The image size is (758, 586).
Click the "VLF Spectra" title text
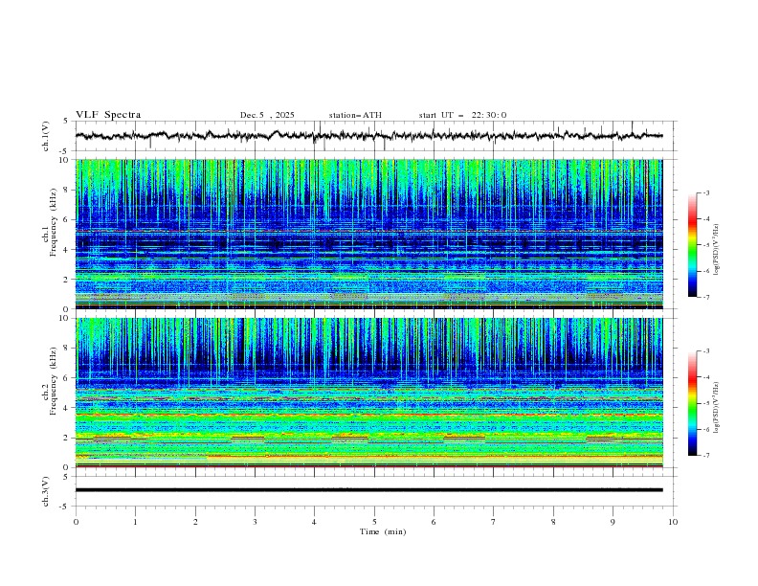(x=108, y=115)
